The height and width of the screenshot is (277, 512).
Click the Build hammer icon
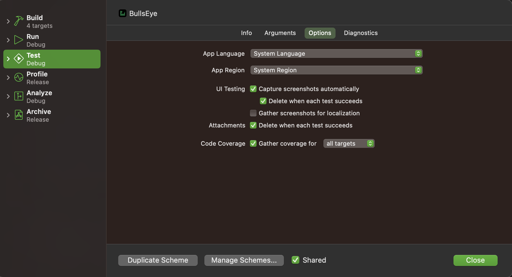point(19,21)
